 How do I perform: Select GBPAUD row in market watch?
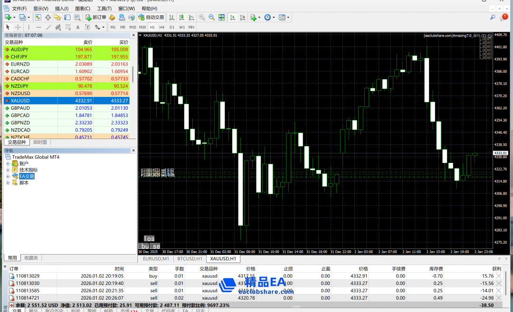tap(20, 108)
